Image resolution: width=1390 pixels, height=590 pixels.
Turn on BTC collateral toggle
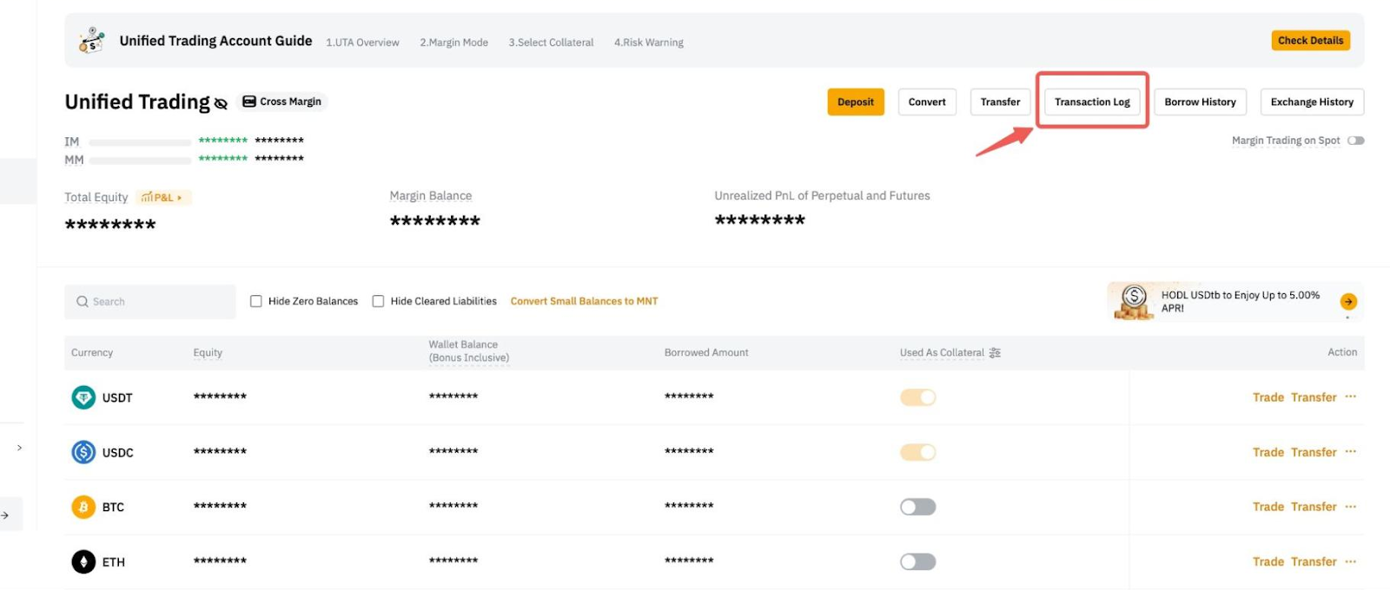tap(917, 507)
